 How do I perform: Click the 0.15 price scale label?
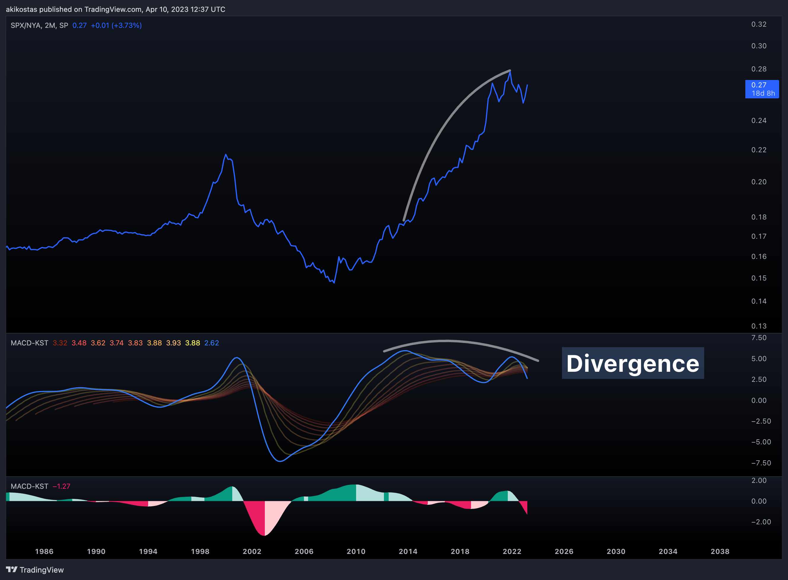759,278
